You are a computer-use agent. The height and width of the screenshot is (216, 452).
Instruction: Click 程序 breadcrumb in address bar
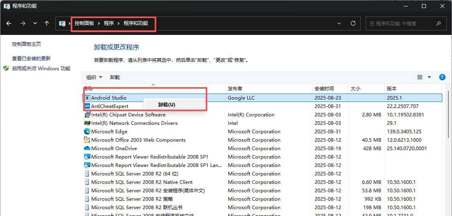pos(109,23)
